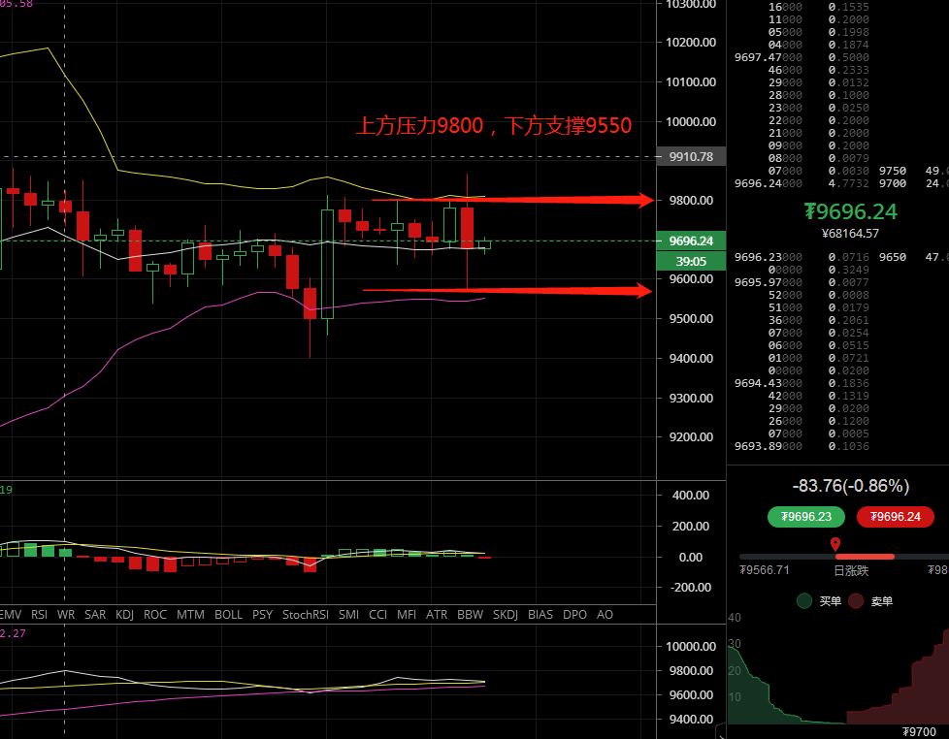Select the SAR indicator
The image size is (949, 739).
tap(95, 615)
